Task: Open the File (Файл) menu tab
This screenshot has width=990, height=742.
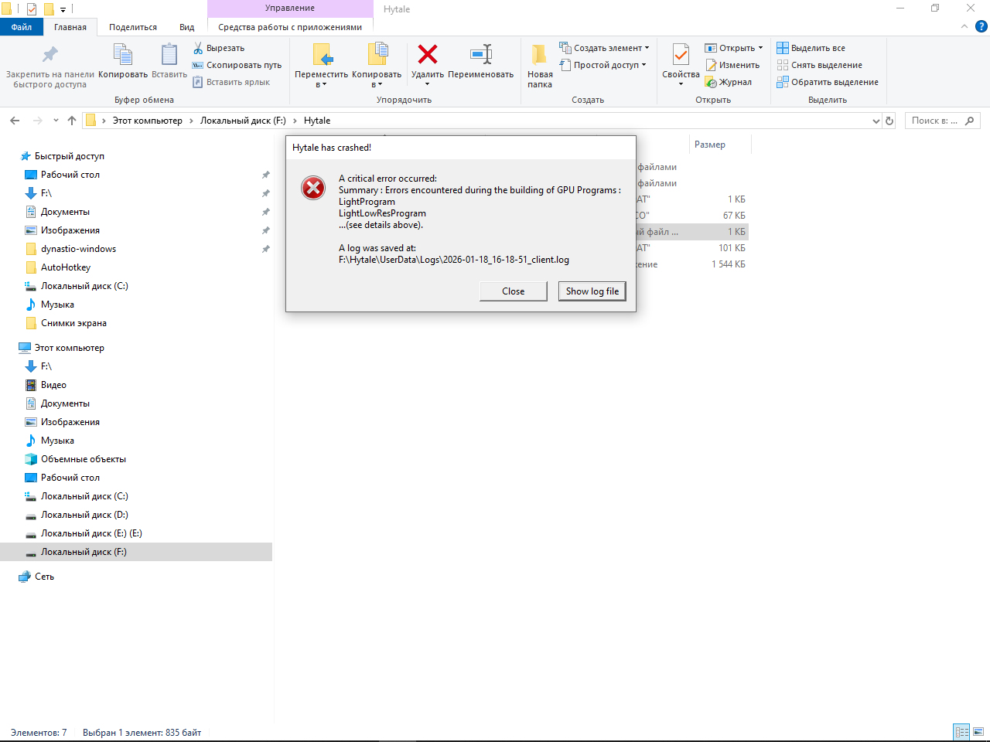Action: tap(22, 27)
